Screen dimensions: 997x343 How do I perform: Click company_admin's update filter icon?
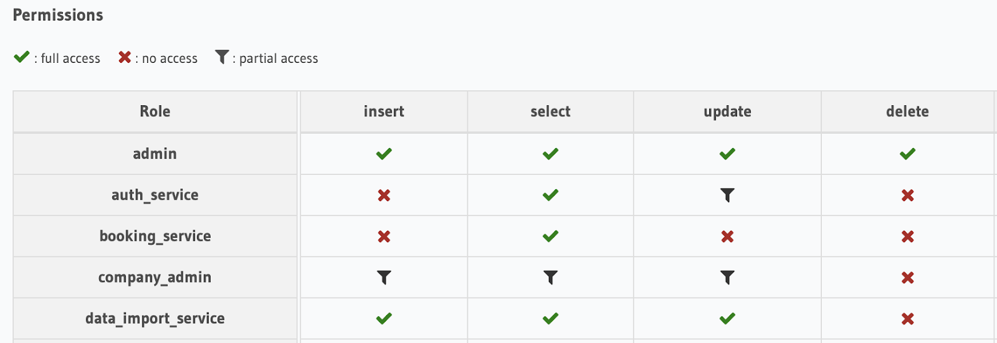pyautogui.click(x=727, y=278)
